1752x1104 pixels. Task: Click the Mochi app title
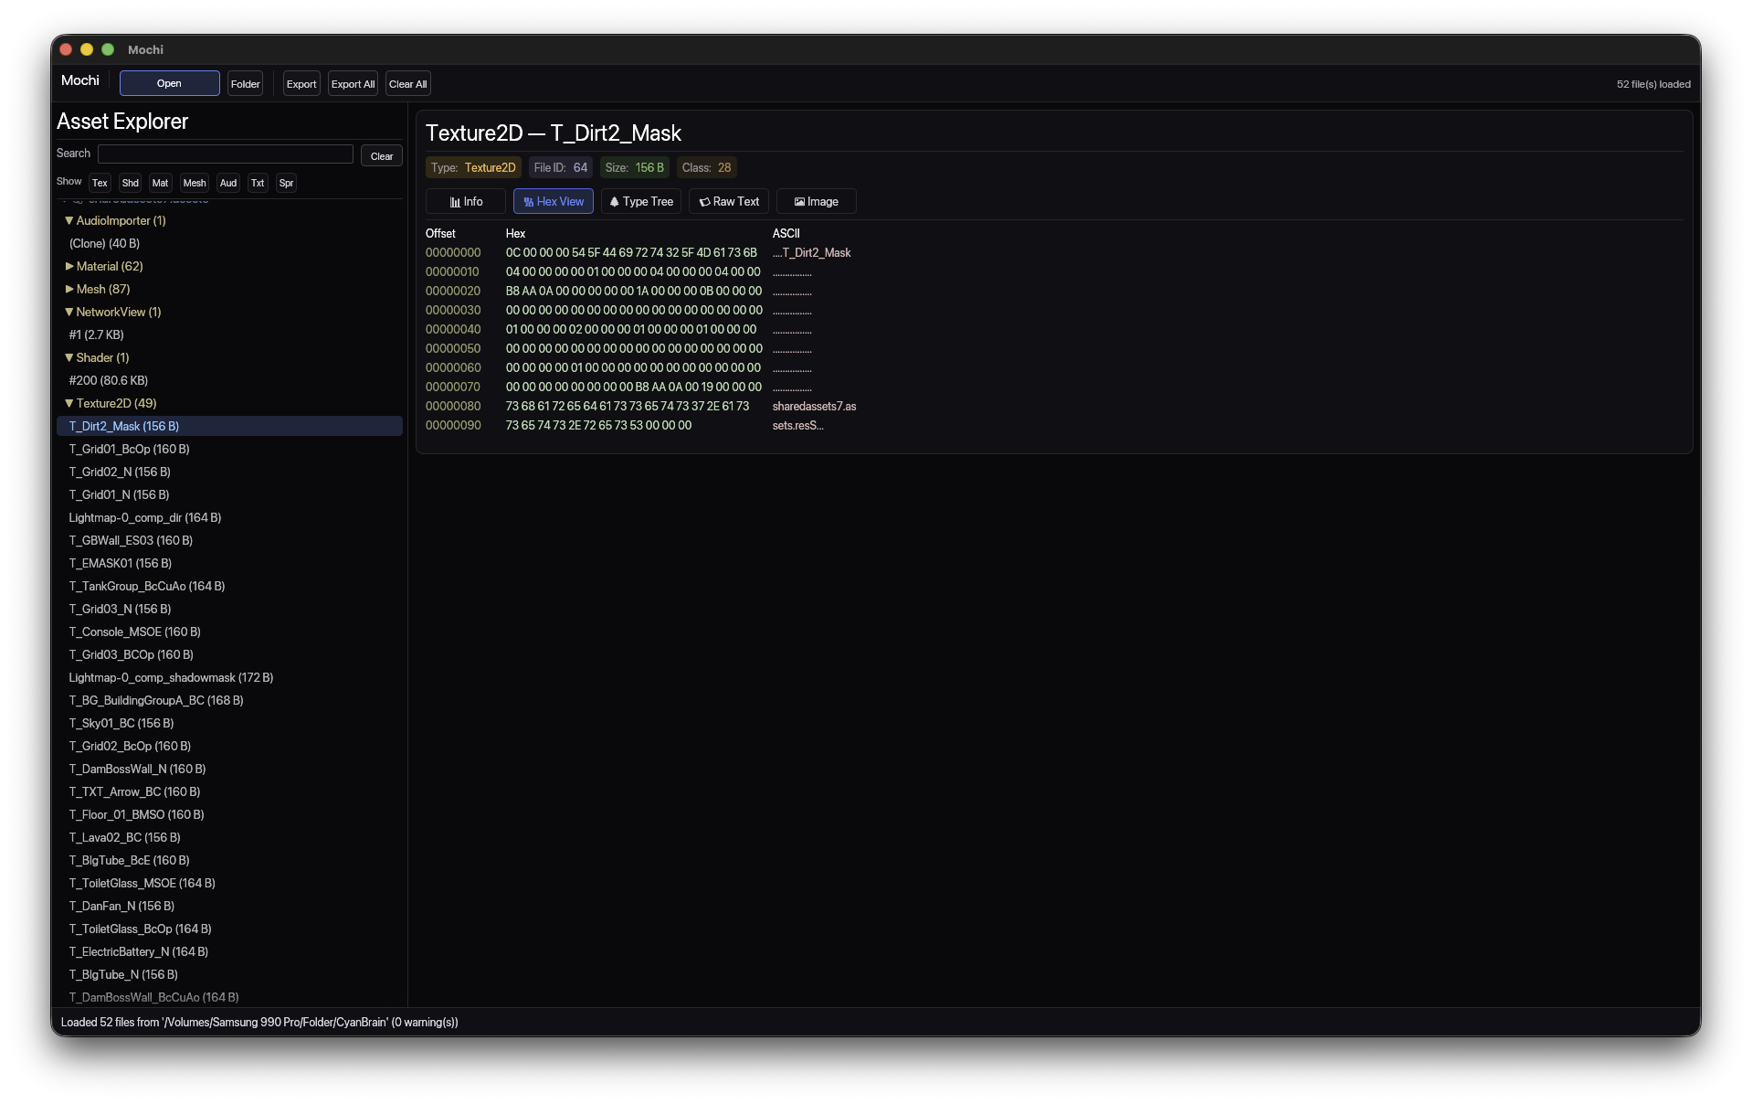[x=79, y=80]
